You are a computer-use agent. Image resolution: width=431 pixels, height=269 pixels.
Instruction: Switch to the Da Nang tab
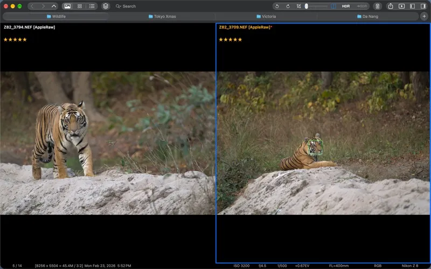coord(367,17)
